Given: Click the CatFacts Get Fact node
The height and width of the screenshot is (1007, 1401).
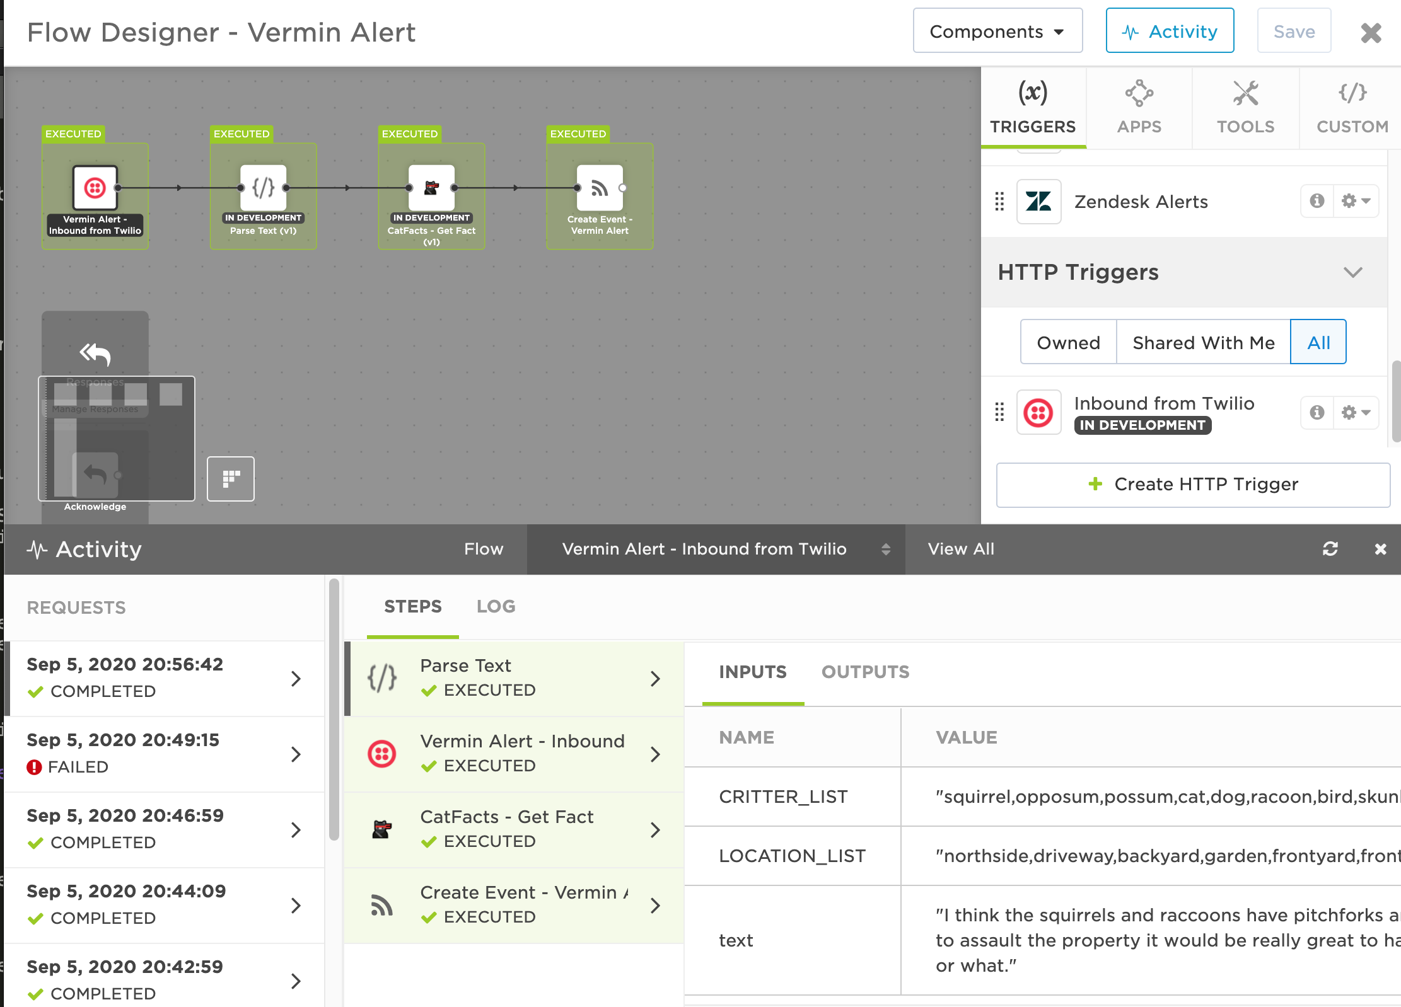Looking at the screenshot, I should [x=431, y=188].
